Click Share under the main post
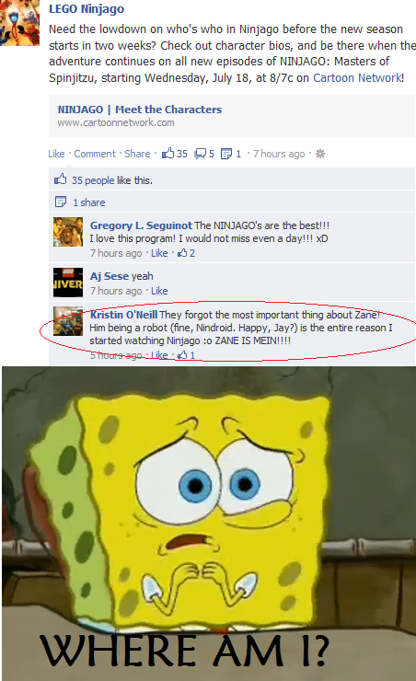This screenshot has height=681, width=416. [x=137, y=154]
